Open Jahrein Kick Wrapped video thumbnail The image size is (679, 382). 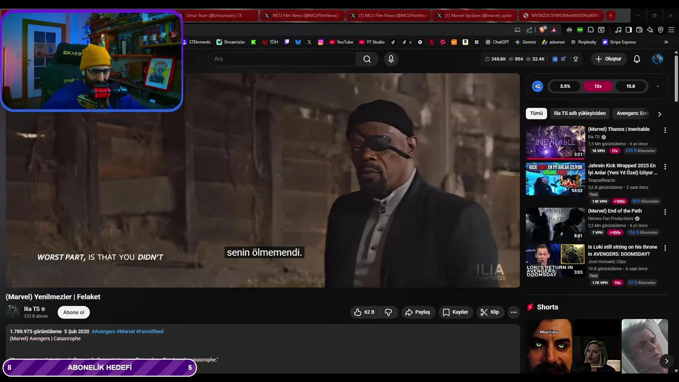[555, 179]
